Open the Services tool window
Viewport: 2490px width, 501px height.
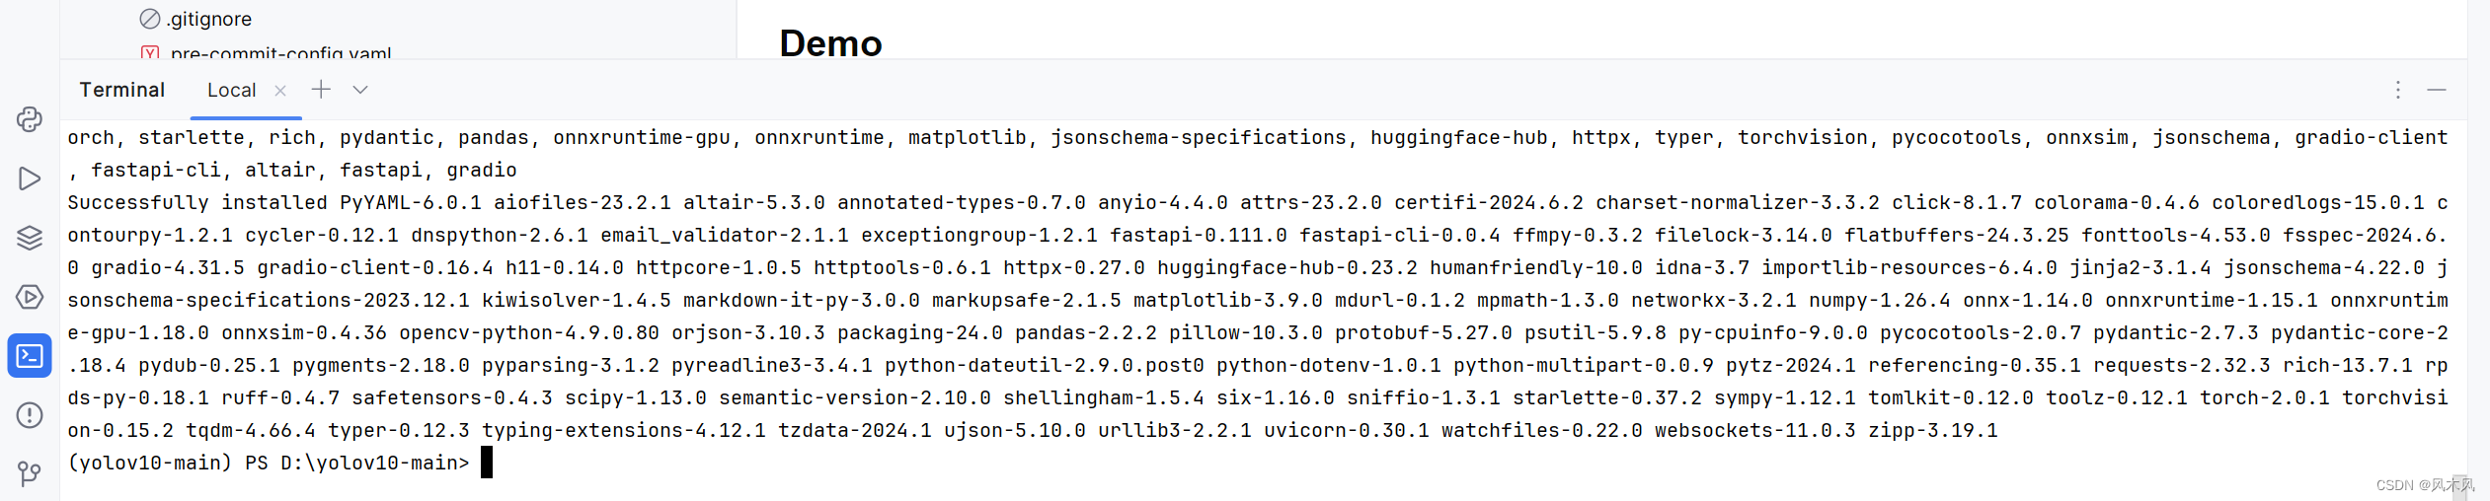pos(30,297)
